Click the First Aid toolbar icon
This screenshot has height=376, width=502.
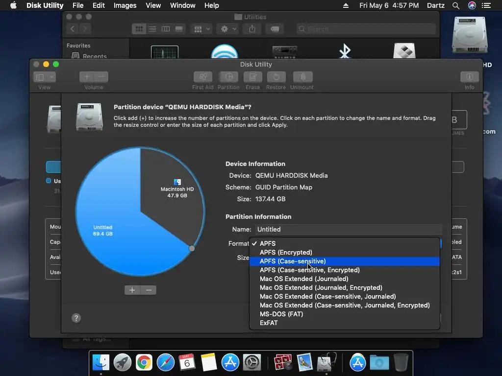coord(202,77)
